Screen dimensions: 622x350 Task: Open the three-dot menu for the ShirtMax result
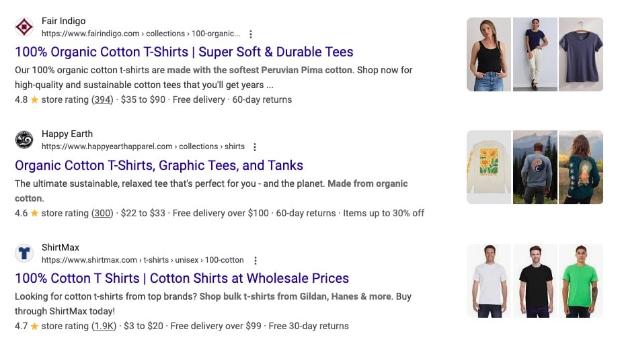point(255,260)
